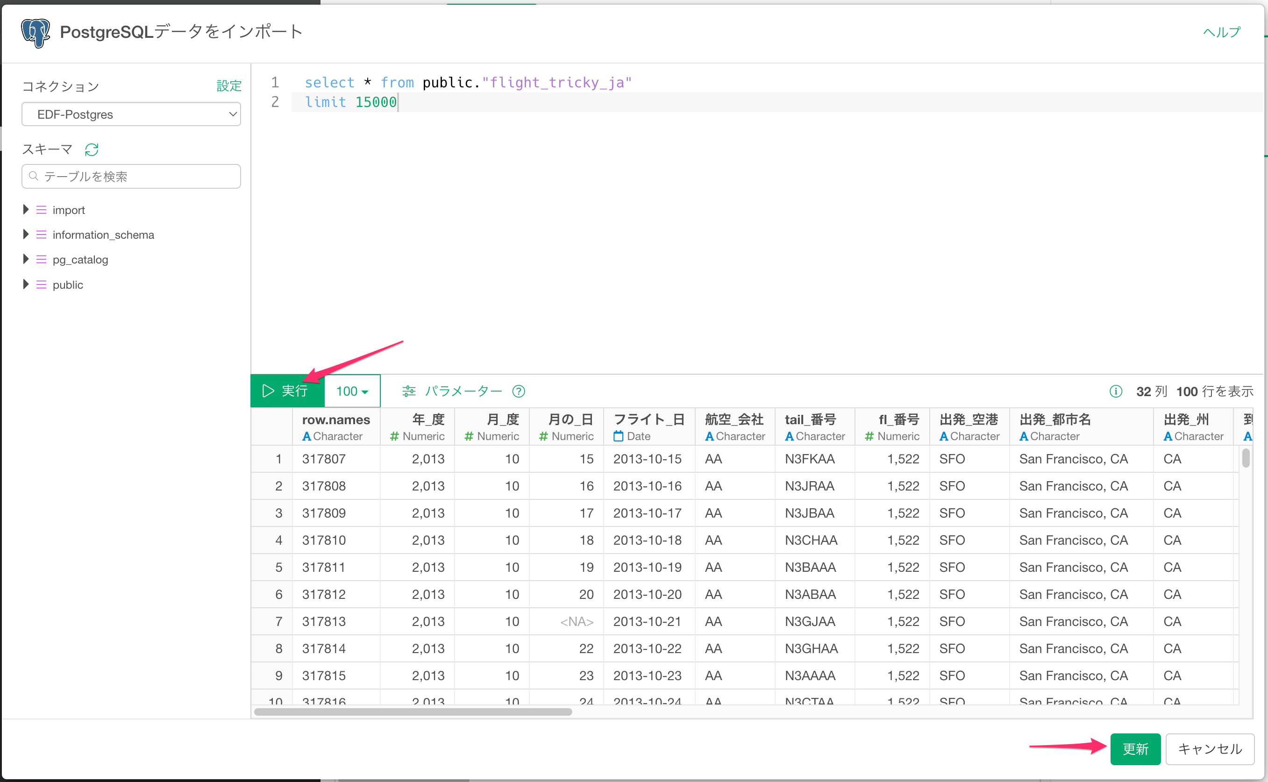Expand the pg_catalog tree node
The height and width of the screenshot is (782, 1268).
25,259
